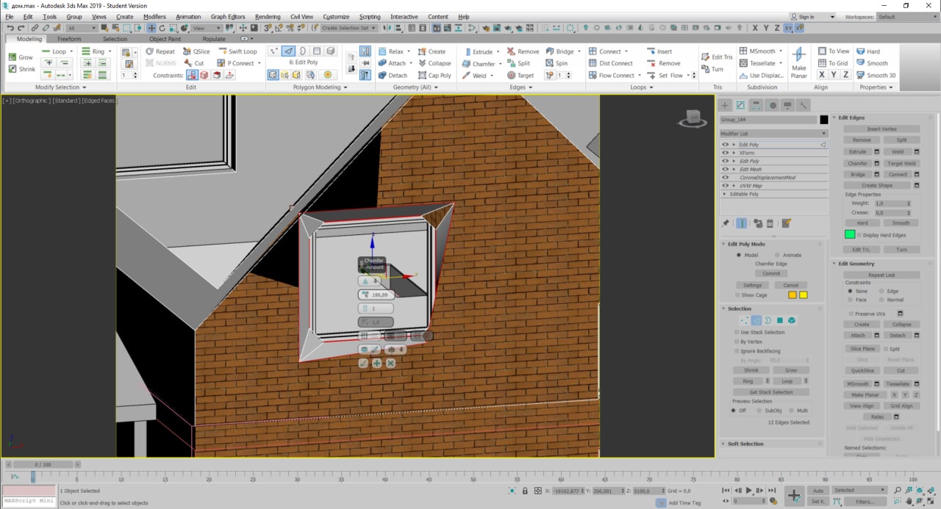Click the Cancel button in Edit Poly Mode
This screenshot has width=941, height=509.
point(791,285)
